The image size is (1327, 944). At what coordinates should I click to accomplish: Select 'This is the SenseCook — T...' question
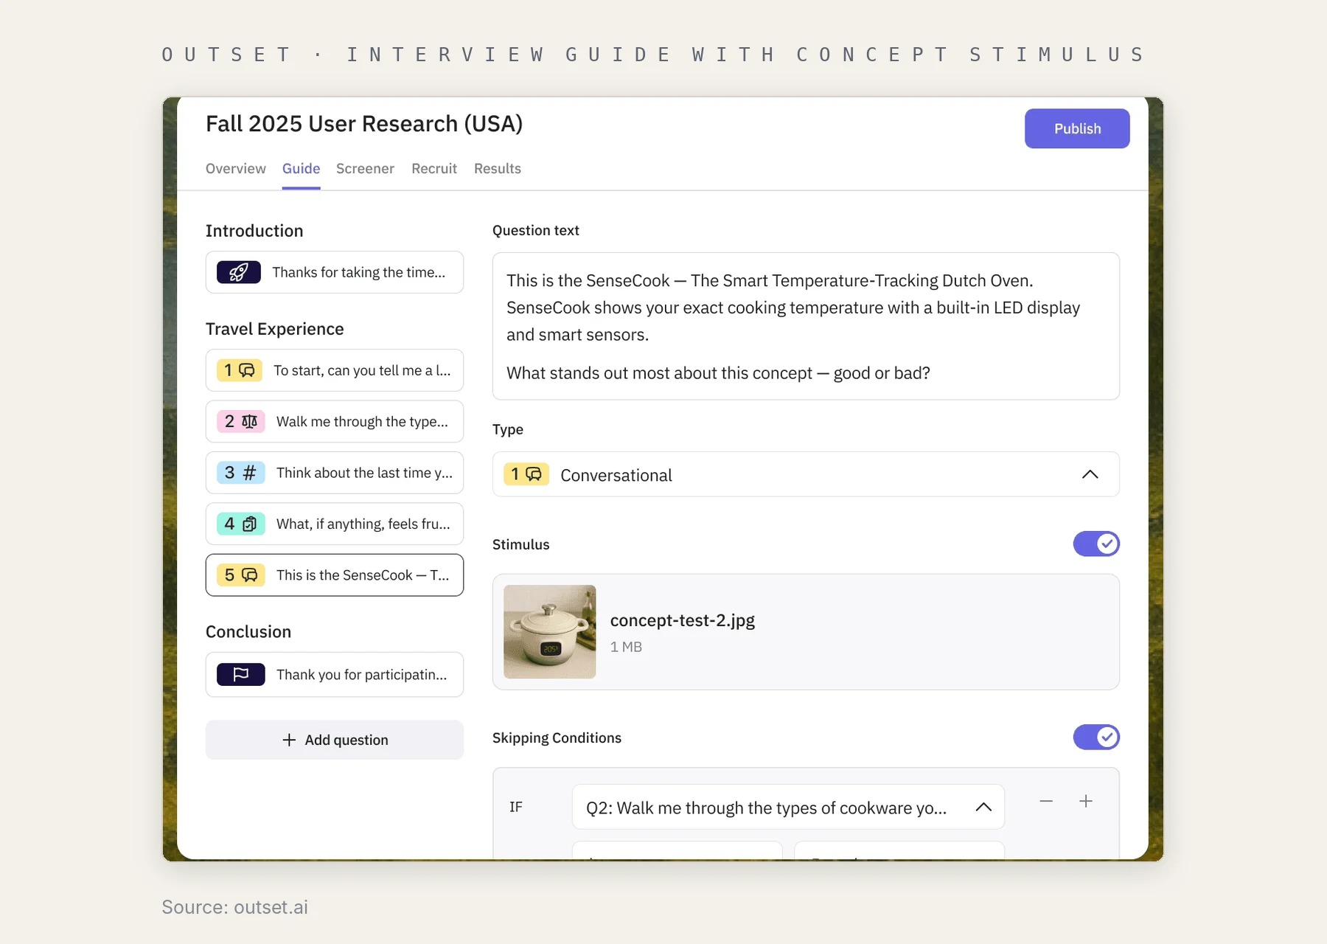point(335,575)
